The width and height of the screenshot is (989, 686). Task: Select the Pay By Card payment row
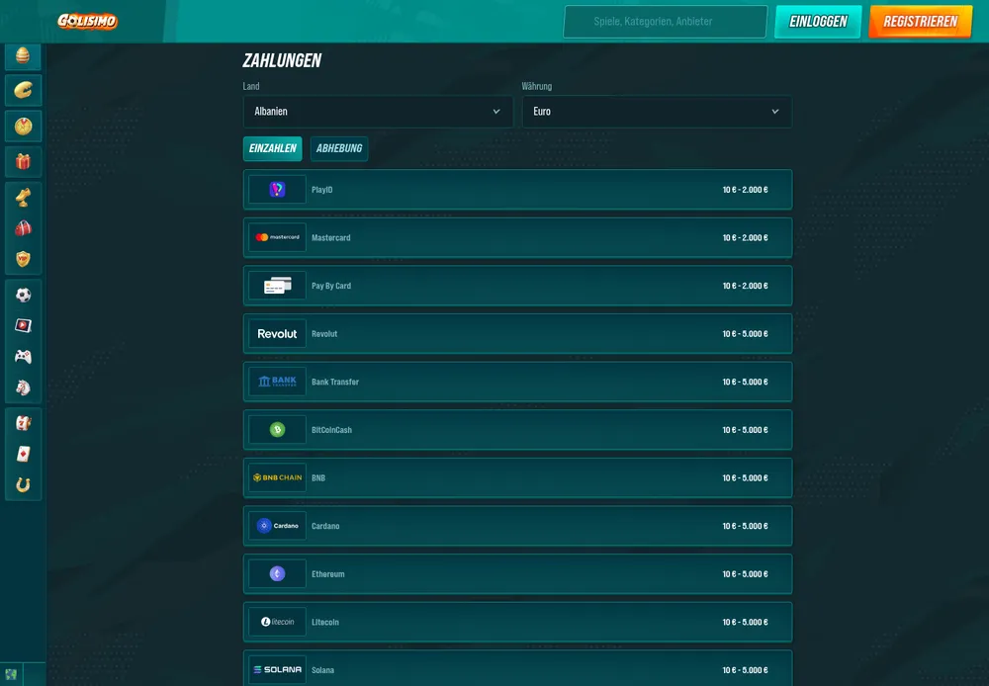point(518,286)
